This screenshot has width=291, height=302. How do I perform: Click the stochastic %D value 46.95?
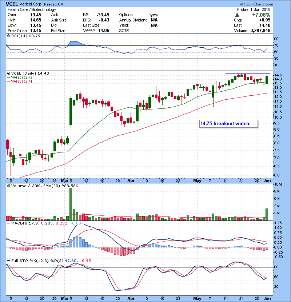[x=85, y=261]
